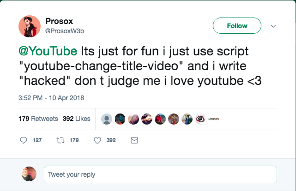Open Prosox's profile picture

click(x=30, y=26)
